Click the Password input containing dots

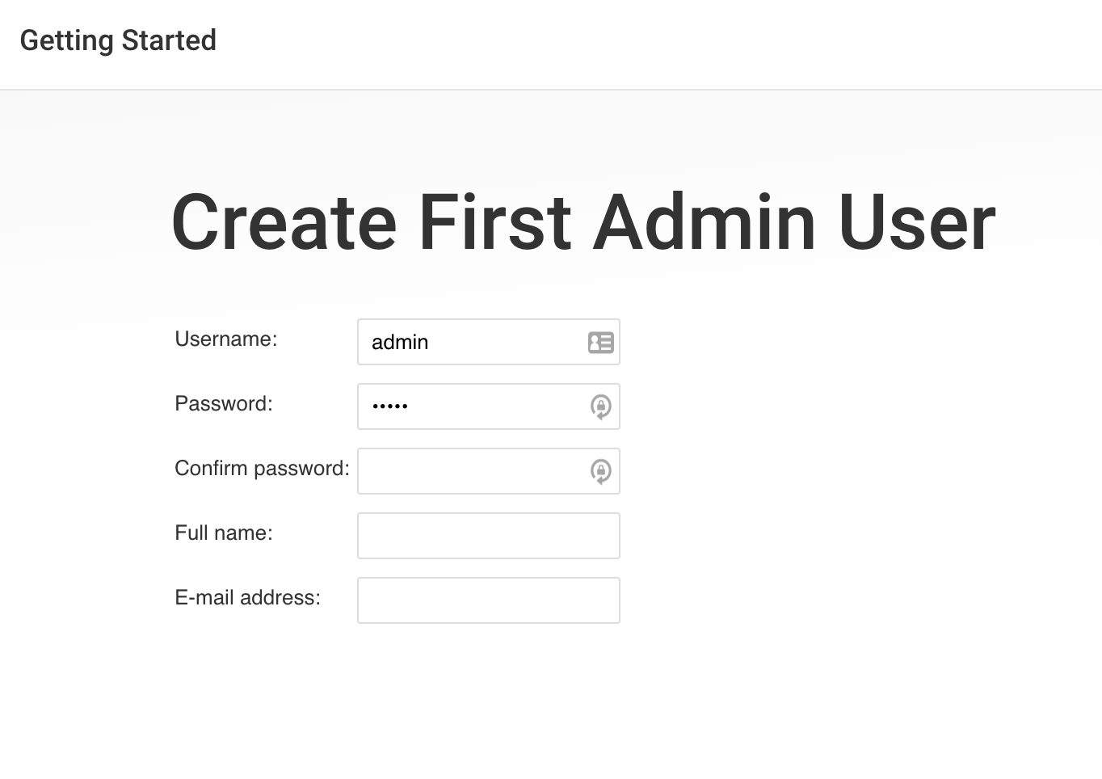pos(469,406)
